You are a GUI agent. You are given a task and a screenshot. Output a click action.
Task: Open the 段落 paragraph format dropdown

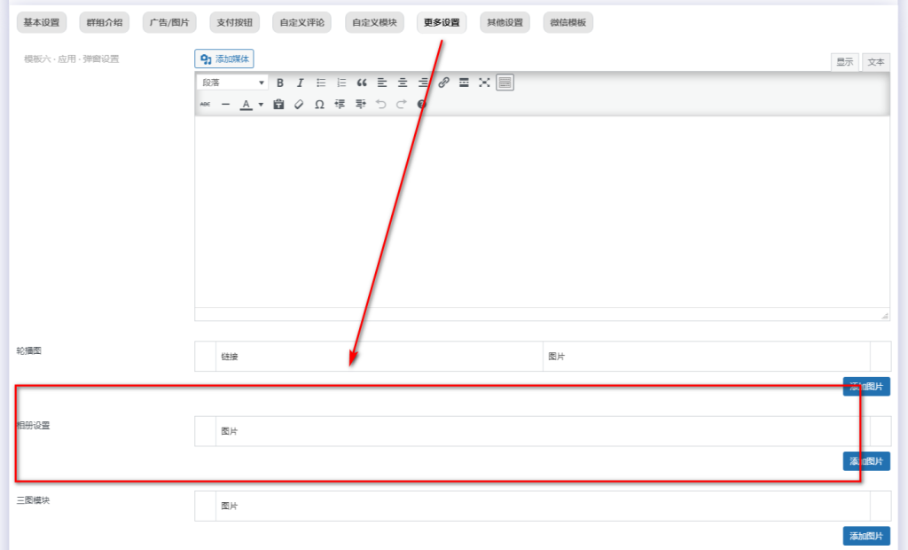[233, 82]
